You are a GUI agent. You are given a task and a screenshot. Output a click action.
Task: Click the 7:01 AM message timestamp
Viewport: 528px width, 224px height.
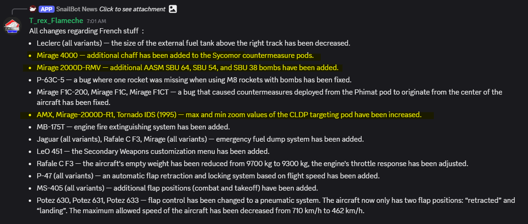pyautogui.click(x=96, y=21)
